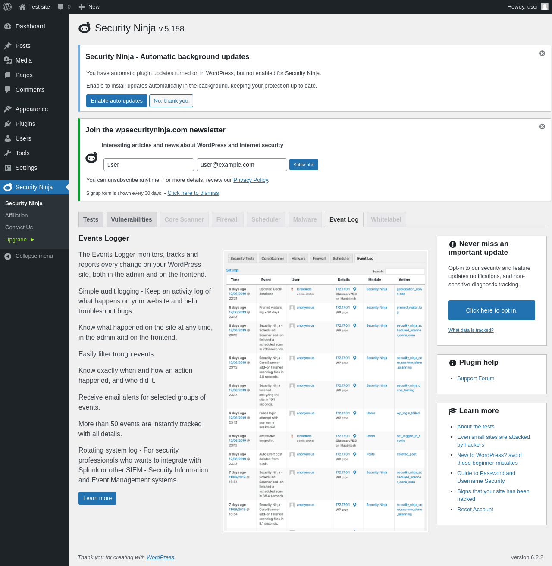Open the Support Forum link
Viewport: 552px width, 566px height.
pyautogui.click(x=476, y=378)
